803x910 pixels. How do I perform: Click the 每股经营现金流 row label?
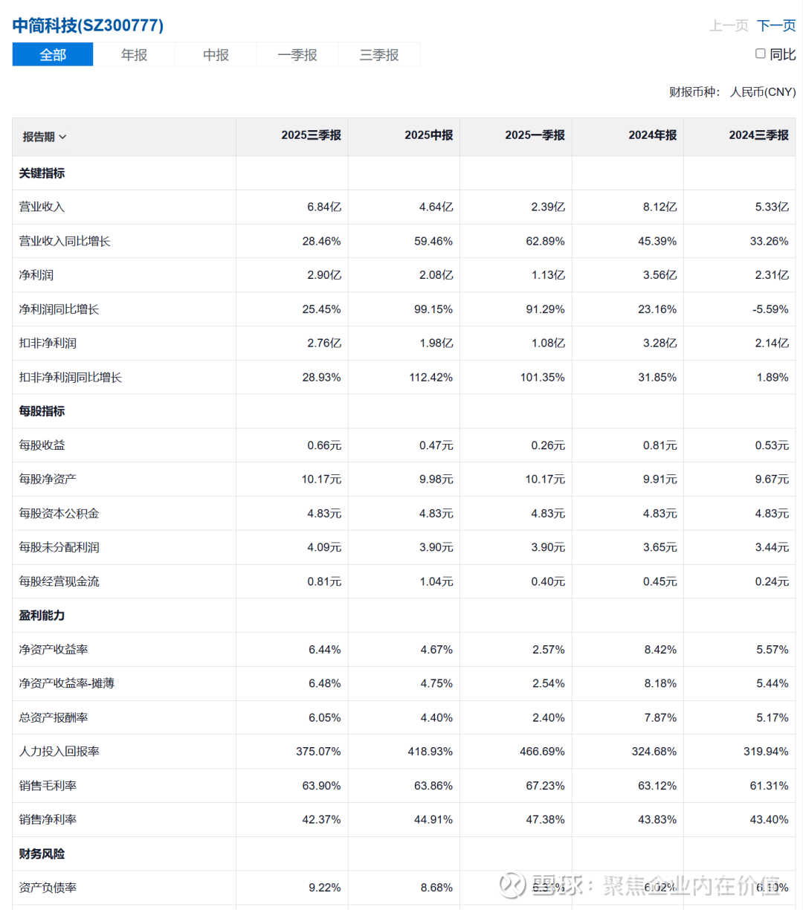coord(59,581)
